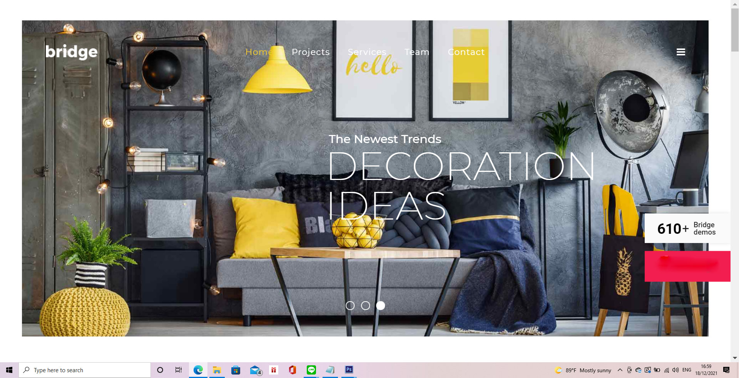
Task: Open the Home menu item
Action: pyautogui.click(x=259, y=52)
